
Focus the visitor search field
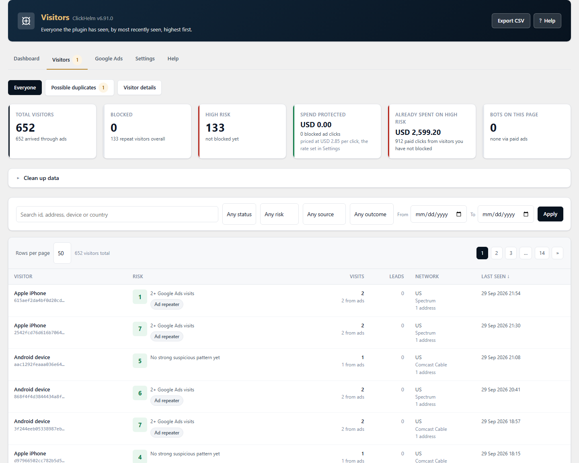(117, 214)
